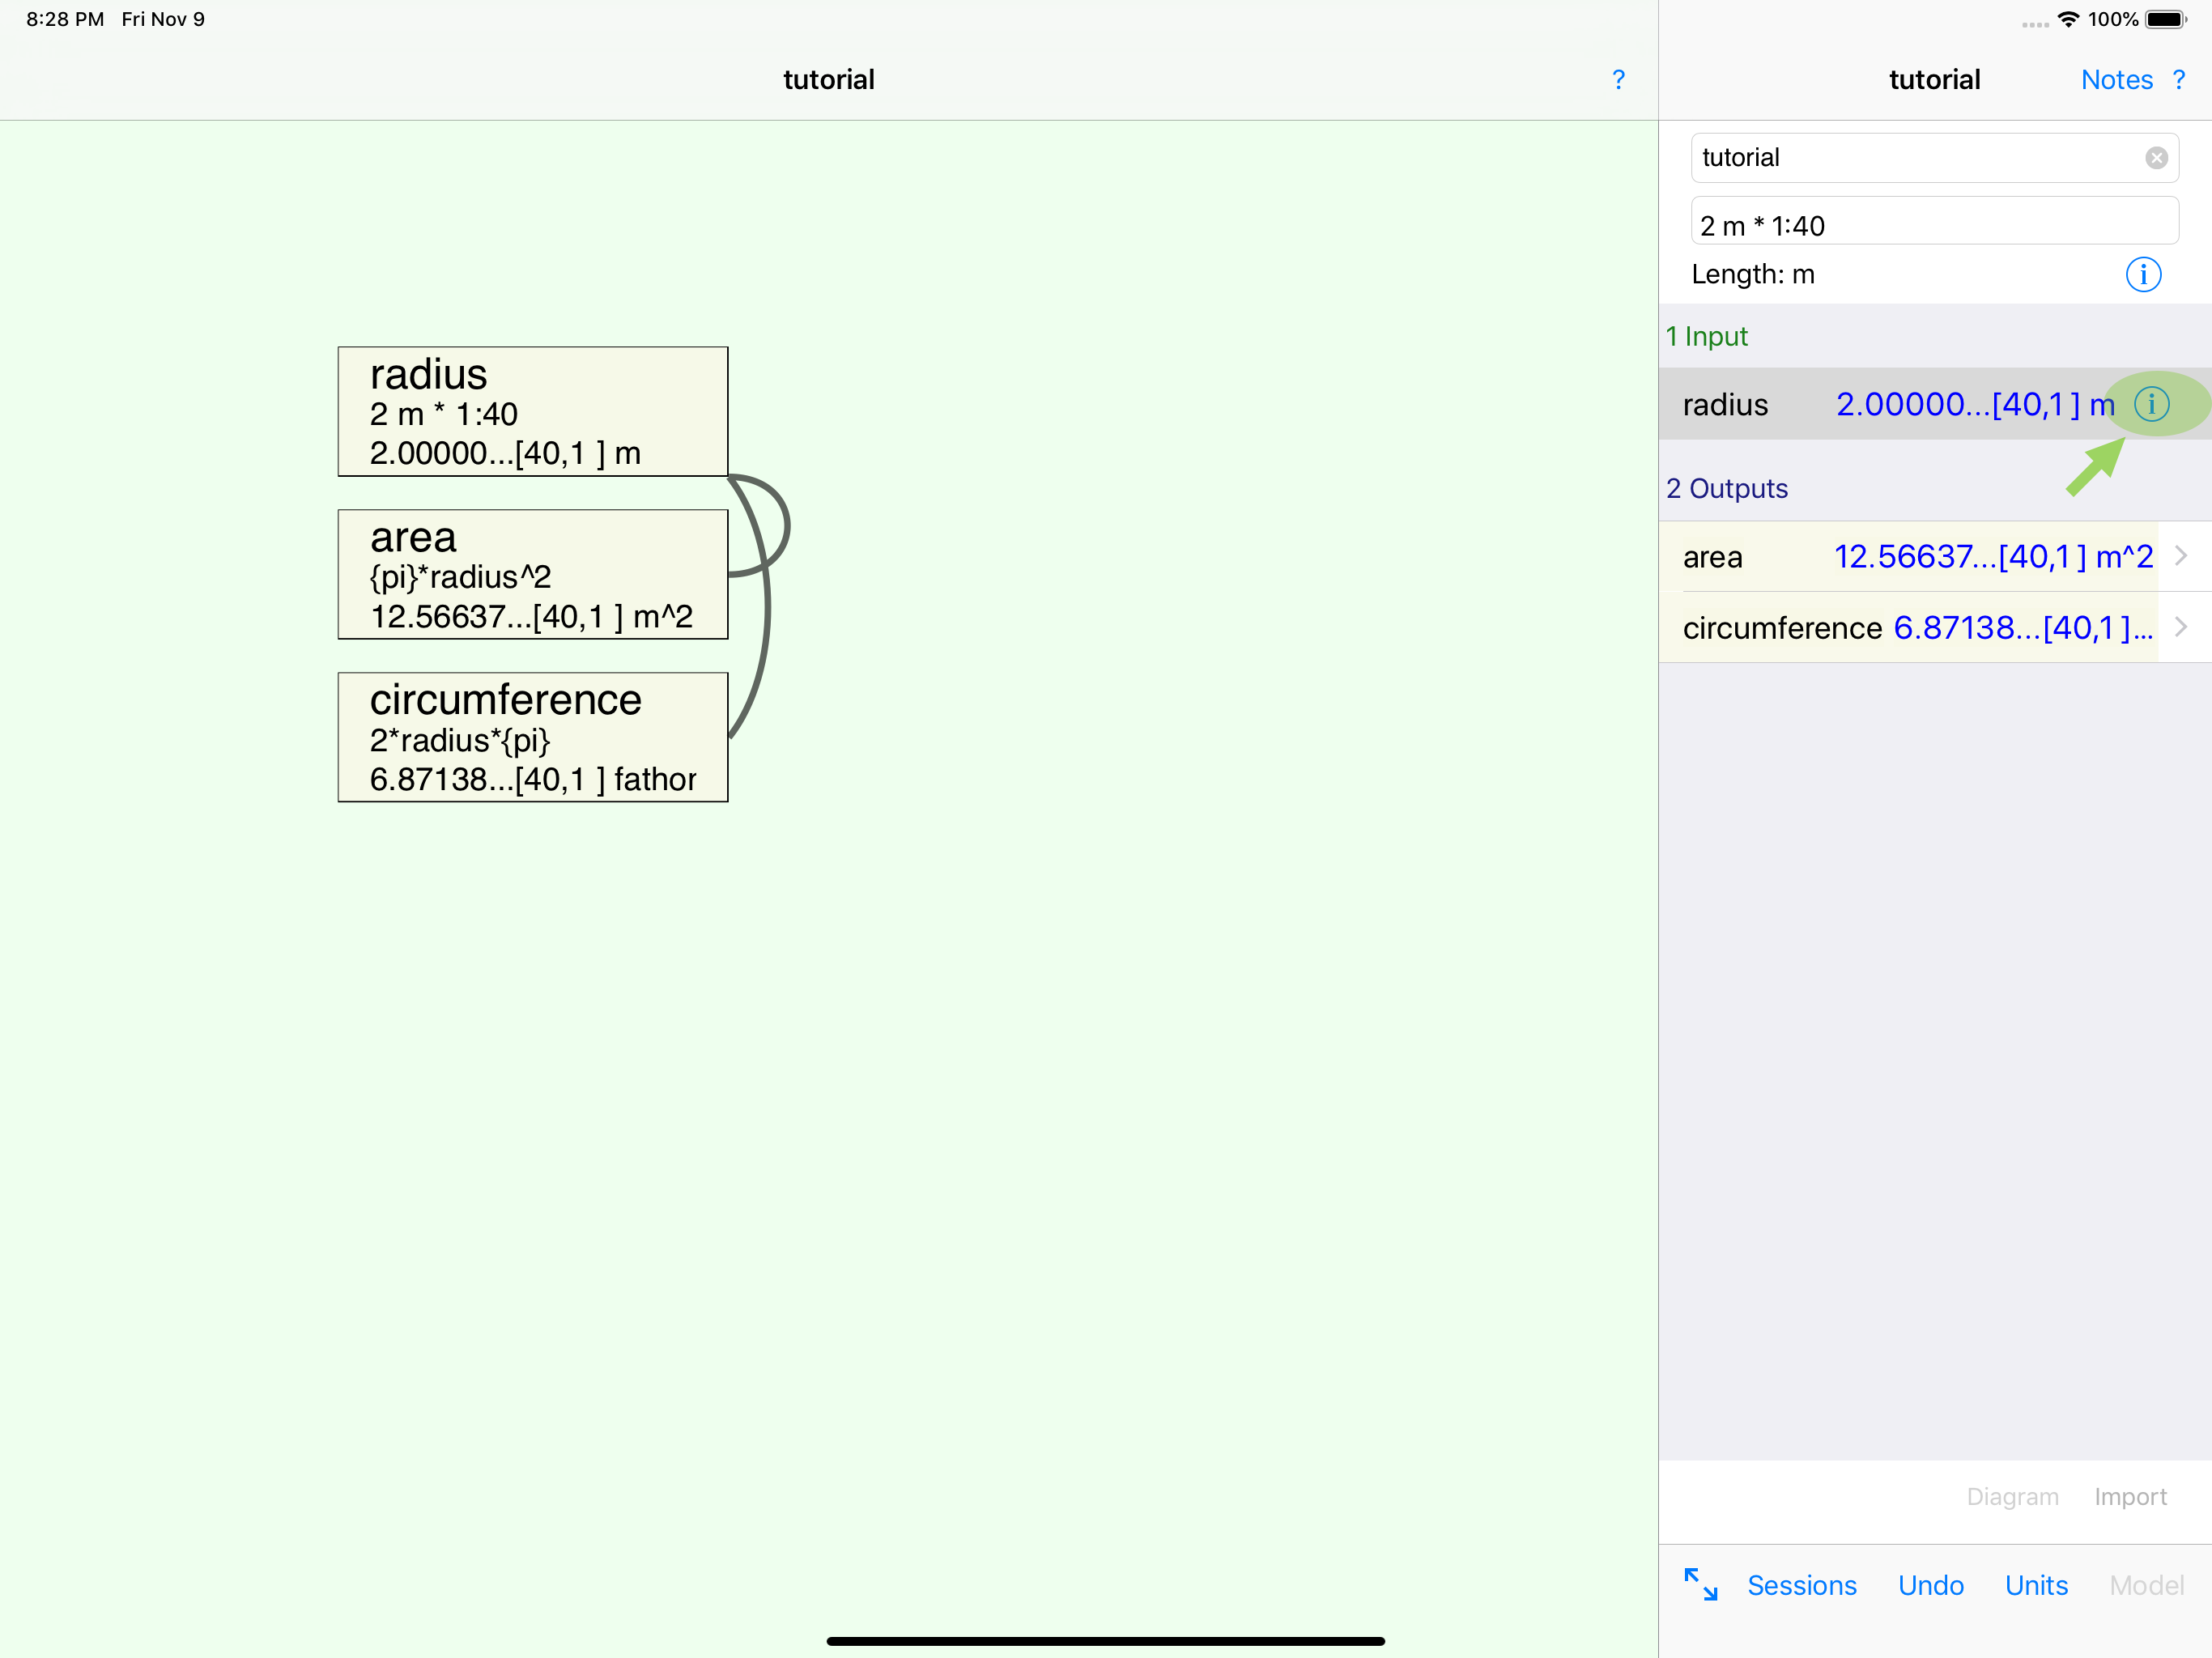Edit the formula field '2 m * 1:40'
2212x1658 pixels.
(1934, 221)
